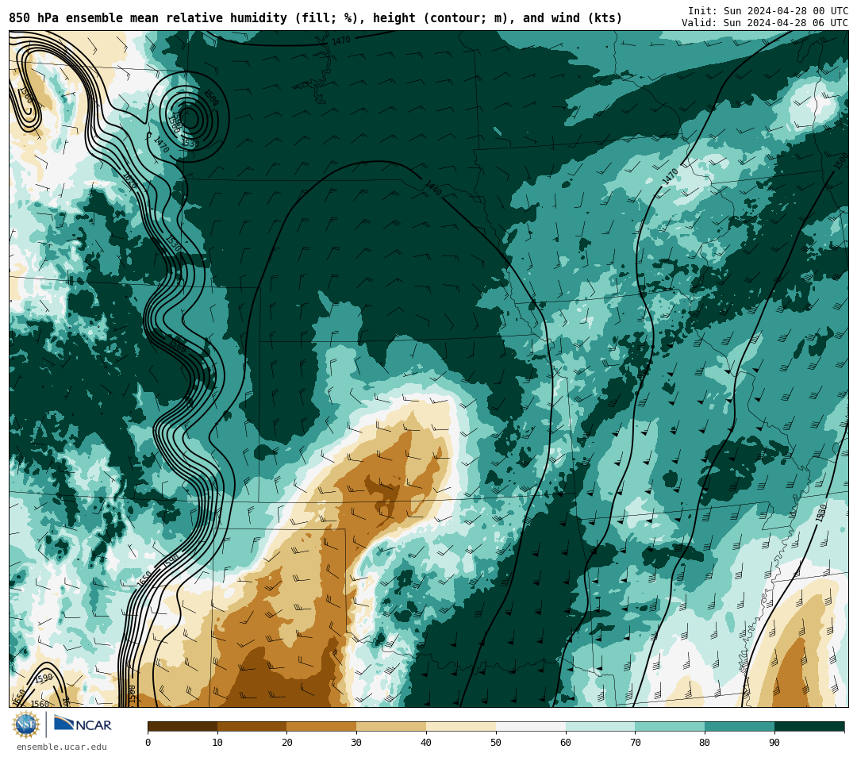Image resolution: width=857 pixels, height=757 pixels.
Task: Click the 1440 contour label
Action: click(x=433, y=187)
